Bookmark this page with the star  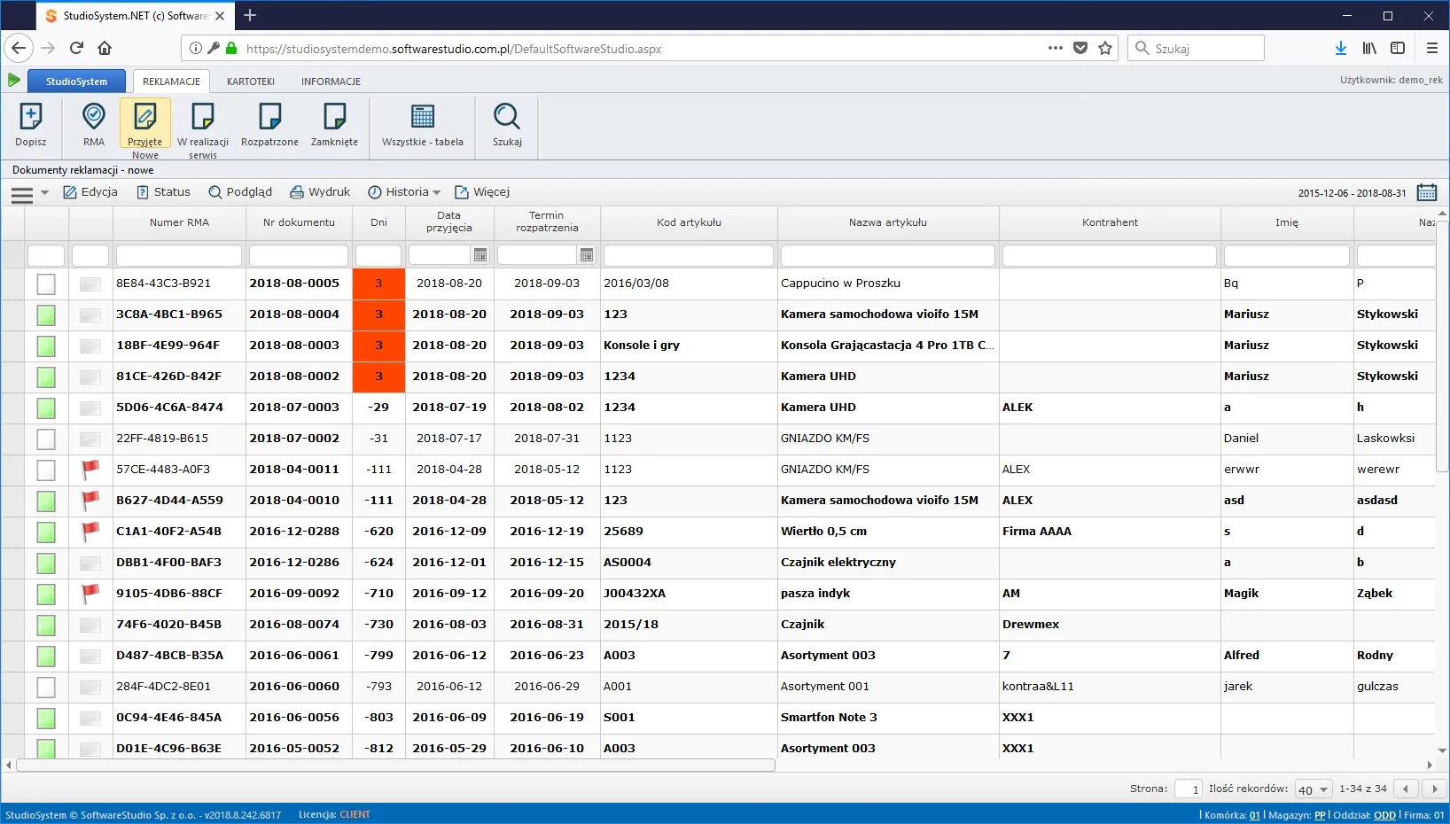(x=1105, y=48)
